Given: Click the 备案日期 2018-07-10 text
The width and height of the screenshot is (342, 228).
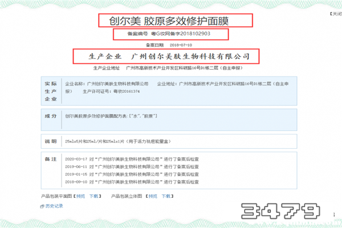Looking at the screenshot, I should (171, 44).
